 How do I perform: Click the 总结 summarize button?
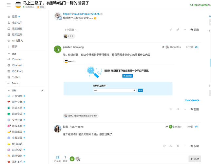195,159
